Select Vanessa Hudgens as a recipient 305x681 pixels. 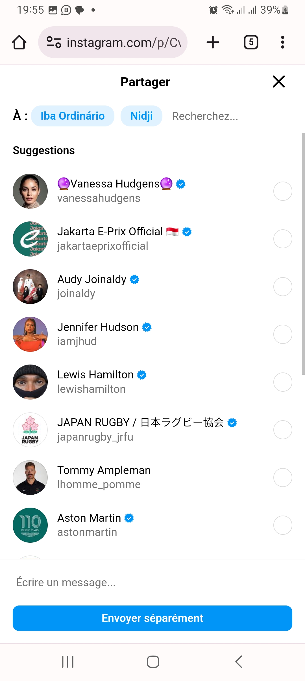tap(283, 191)
